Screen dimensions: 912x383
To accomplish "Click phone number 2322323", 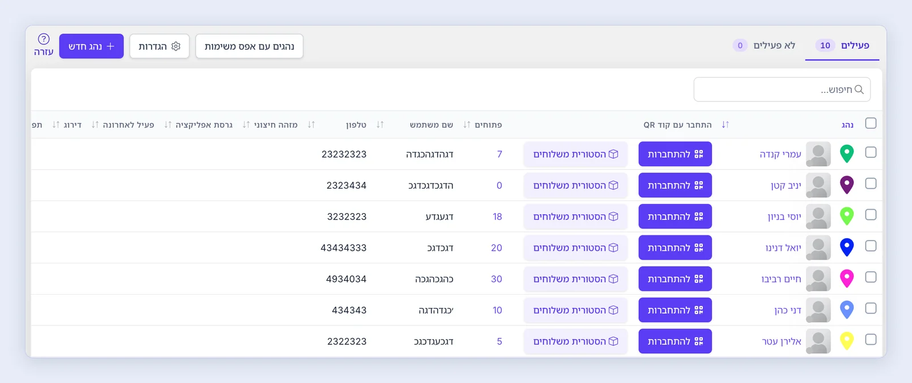I will (x=347, y=341).
